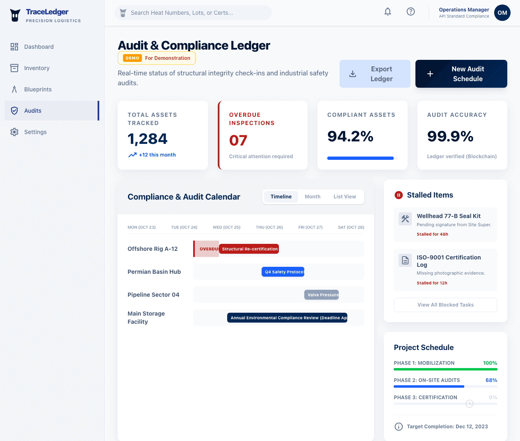Click the trend arrow icon beside +12 this month
Image resolution: width=520 pixels, height=441 pixels.
point(132,155)
